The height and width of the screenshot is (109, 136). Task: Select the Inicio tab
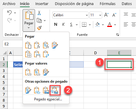click(25, 4)
